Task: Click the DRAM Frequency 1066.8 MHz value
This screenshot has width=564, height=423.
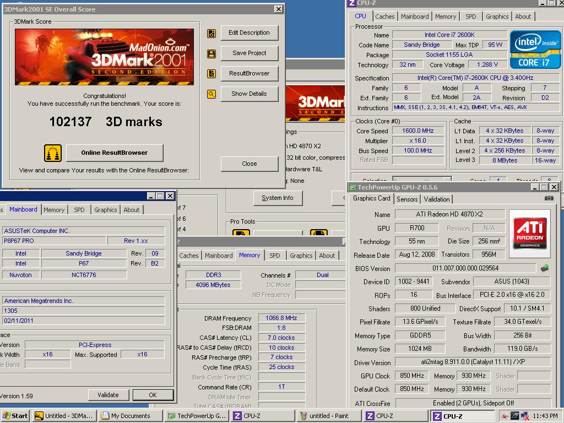Action: [281, 318]
